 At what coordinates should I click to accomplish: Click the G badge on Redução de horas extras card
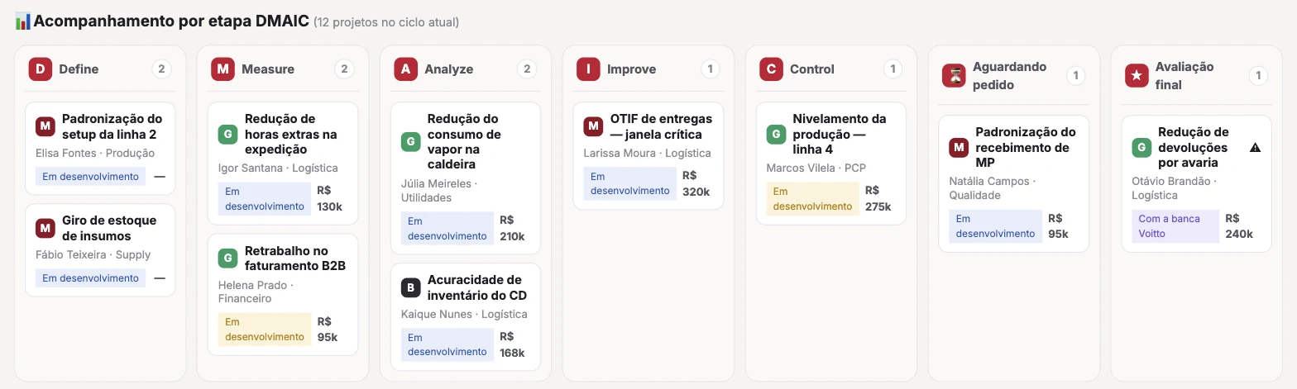(x=228, y=134)
